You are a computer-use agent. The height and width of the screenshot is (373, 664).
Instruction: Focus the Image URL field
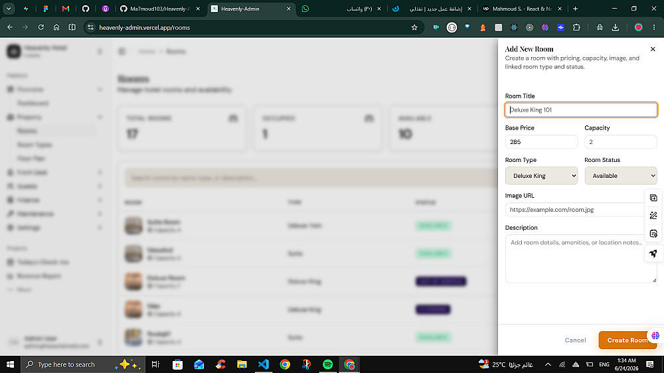574,210
